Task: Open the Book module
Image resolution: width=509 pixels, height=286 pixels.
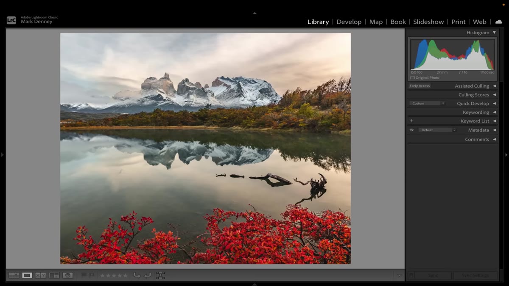Action: click(398, 22)
